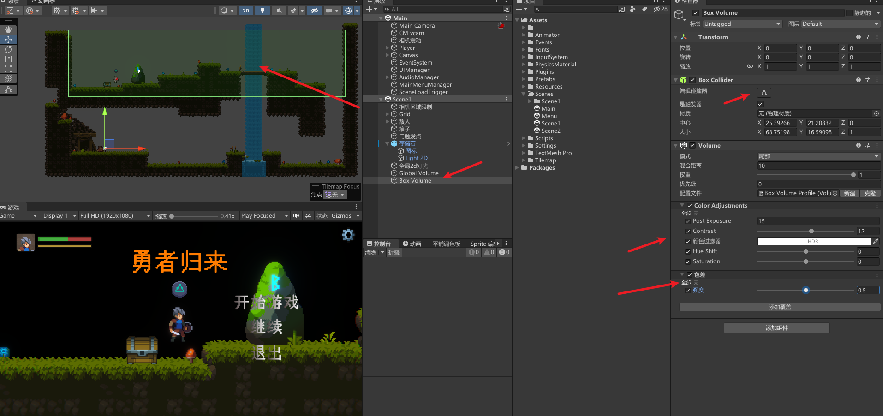Click the 添加组件 (Add Component) button
Screen dimensions: 883x416
(776, 328)
